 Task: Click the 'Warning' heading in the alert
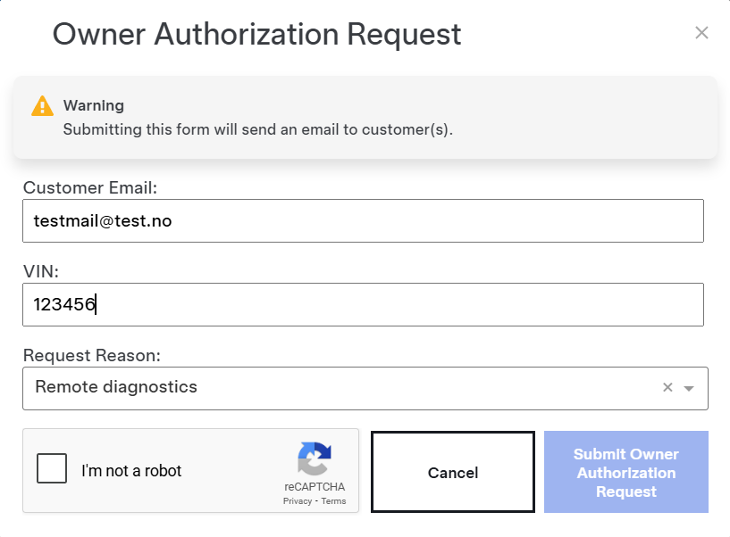coord(94,106)
